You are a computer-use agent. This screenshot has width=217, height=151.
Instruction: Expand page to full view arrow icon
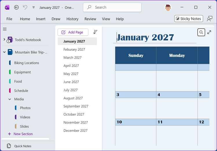pos(209,32)
